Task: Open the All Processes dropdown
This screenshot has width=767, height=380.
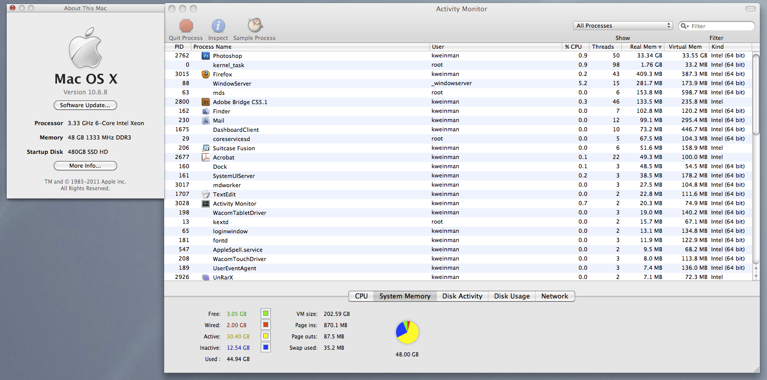Action: [623, 26]
